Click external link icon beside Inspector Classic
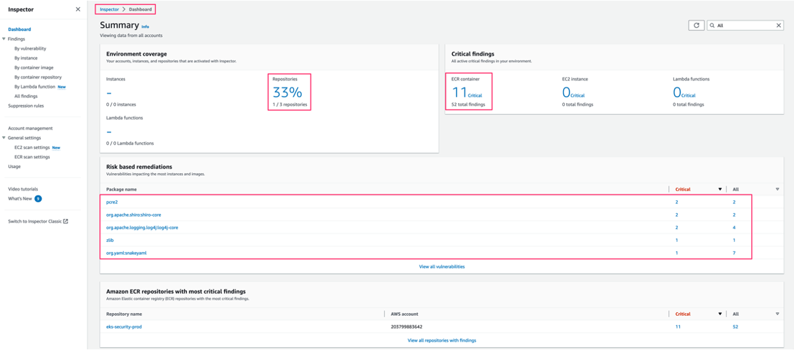Viewport: 794px width, 350px height. [66, 222]
